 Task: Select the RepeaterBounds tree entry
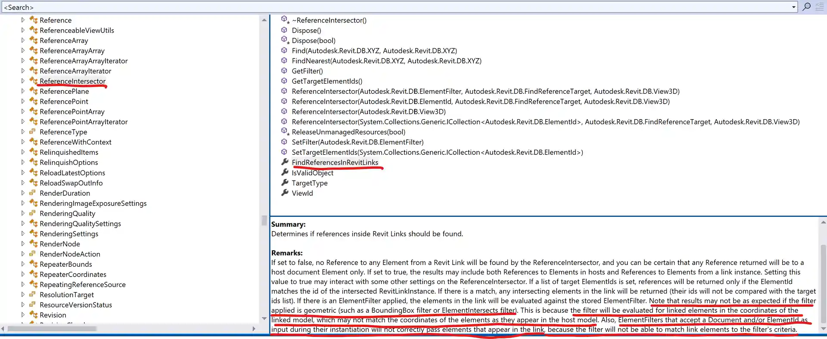click(x=65, y=264)
